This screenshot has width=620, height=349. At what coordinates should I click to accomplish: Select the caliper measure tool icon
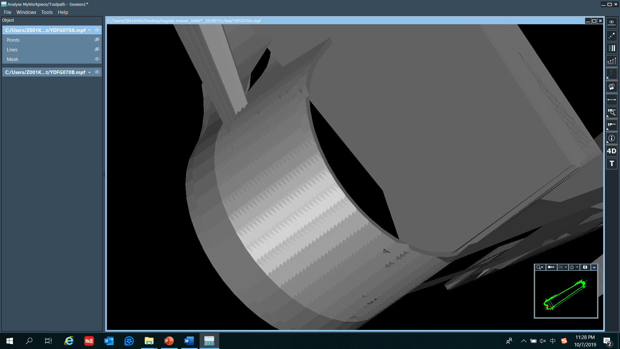coord(612,125)
